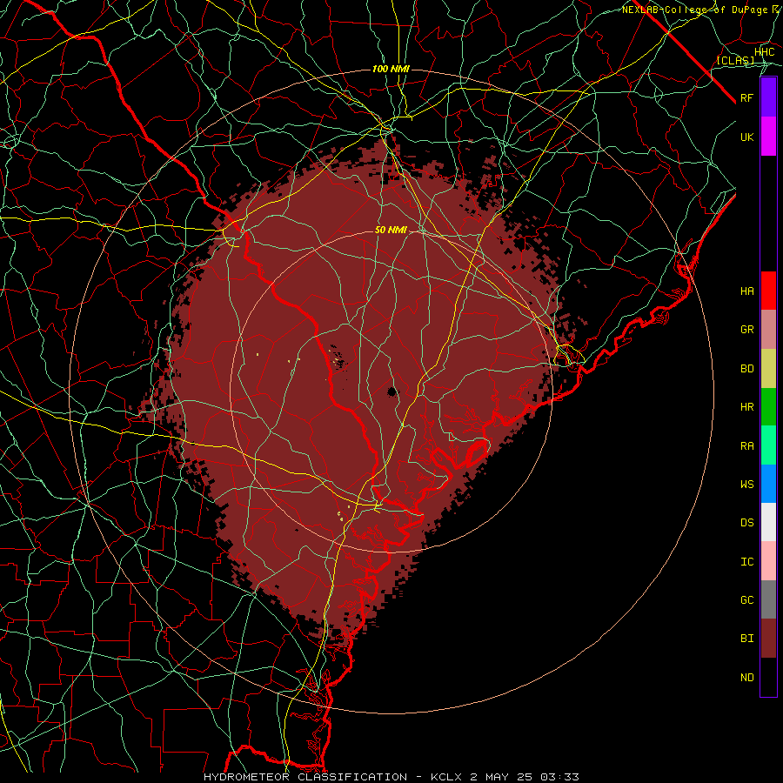Click the ND black legend swatch
783x783 pixels.
pos(768,677)
